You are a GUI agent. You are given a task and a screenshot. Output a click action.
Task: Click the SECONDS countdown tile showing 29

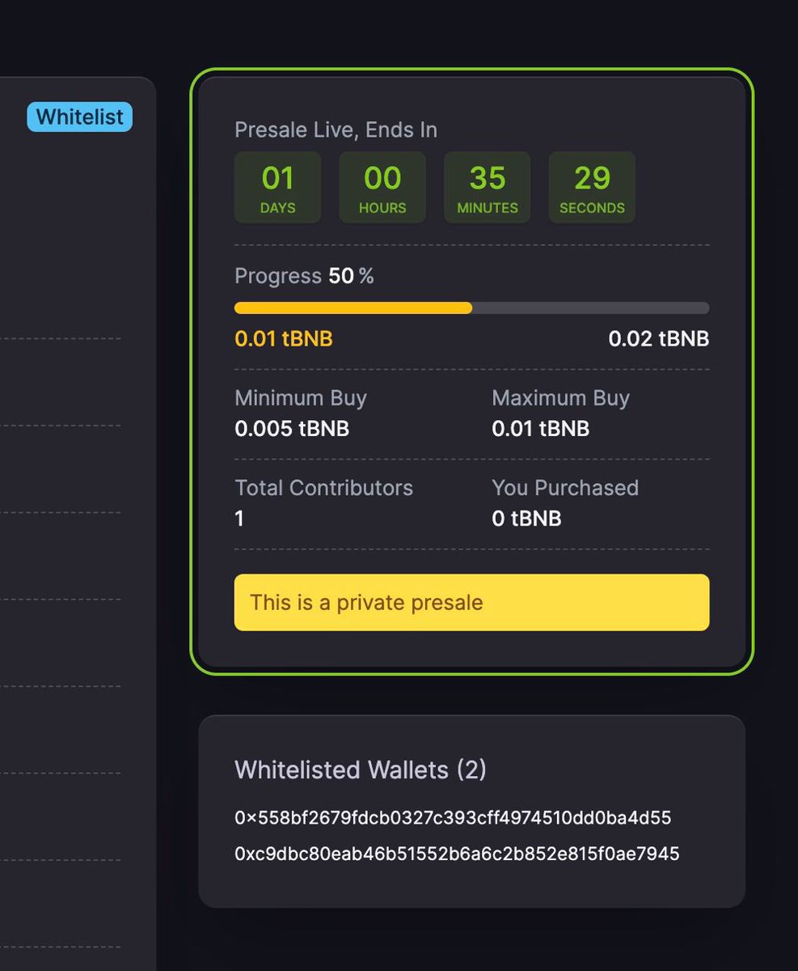[592, 187]
